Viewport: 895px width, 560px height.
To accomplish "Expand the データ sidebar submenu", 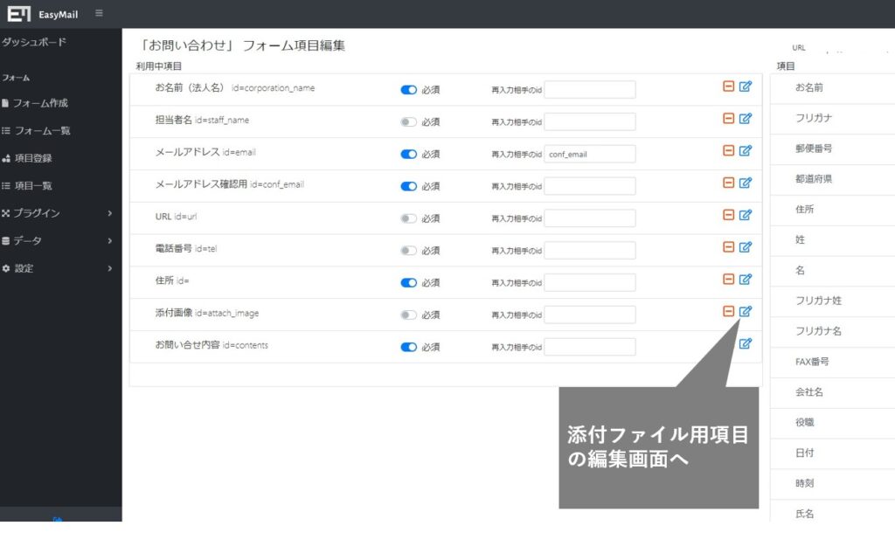I will pyautogui.click(x=57, y=240).
